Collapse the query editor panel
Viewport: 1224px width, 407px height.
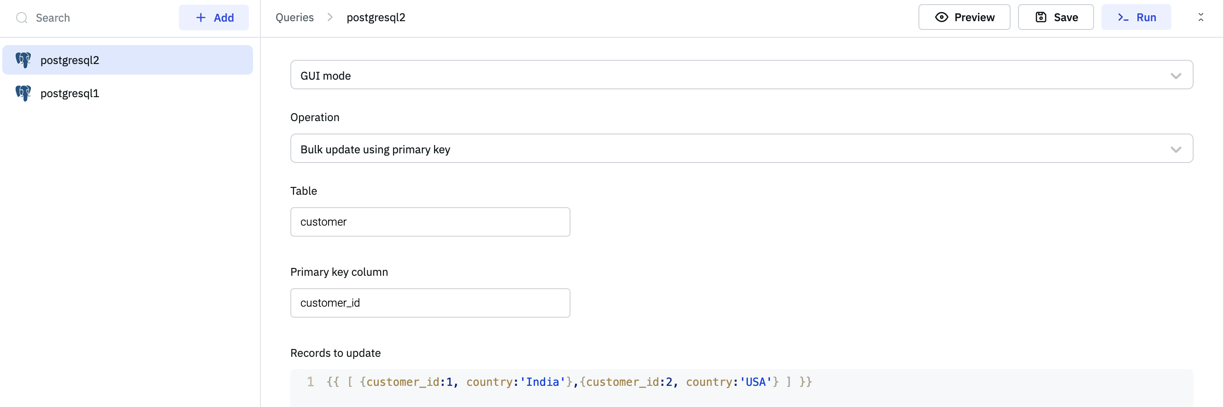click(x=1200, y=17)
